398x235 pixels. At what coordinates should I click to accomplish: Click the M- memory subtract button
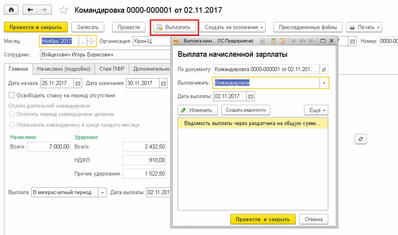pyautogui.click(x=312, y=41)
